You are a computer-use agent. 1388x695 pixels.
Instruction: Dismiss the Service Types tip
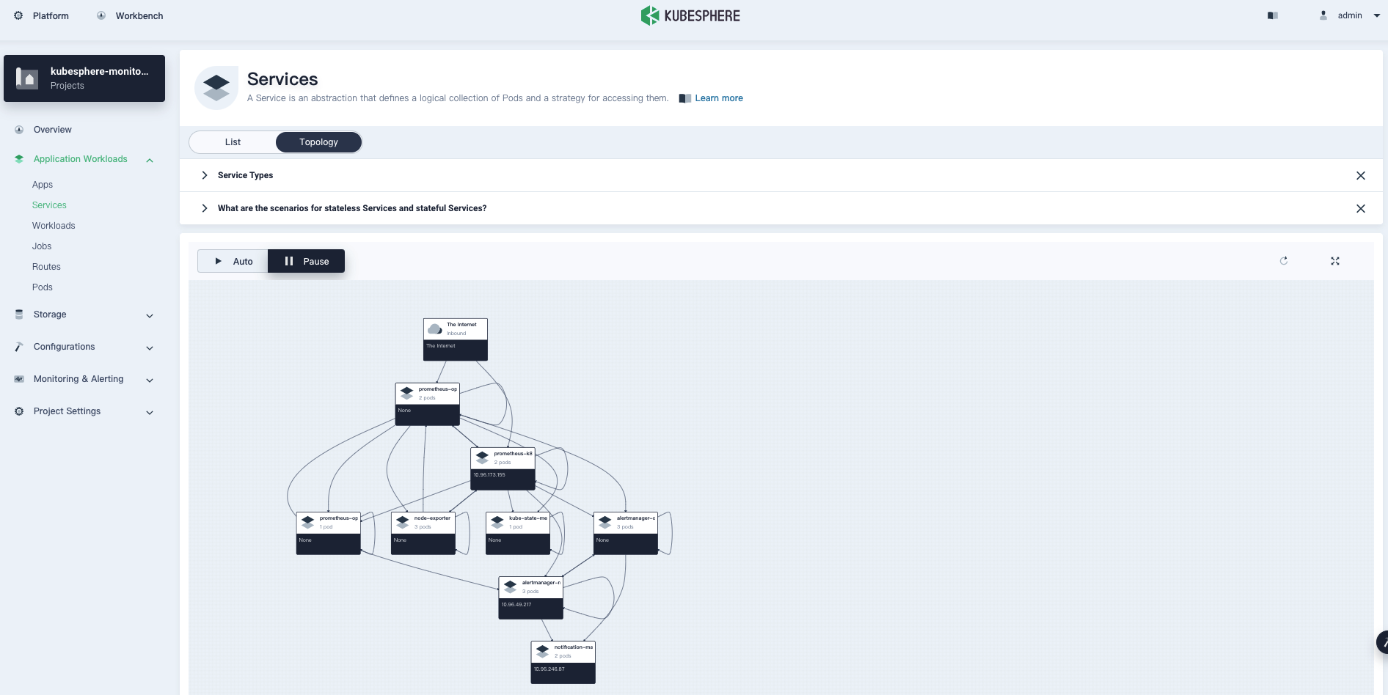[1360, 175]
